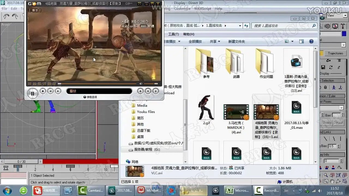Open the View dropdown in 3ds Max
The width and height of the screenshot is (349, 196).
point(337,16)
